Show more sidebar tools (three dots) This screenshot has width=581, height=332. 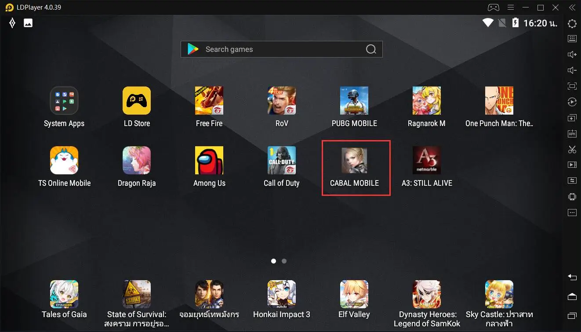pyautogui.click(x=572, y=213)
